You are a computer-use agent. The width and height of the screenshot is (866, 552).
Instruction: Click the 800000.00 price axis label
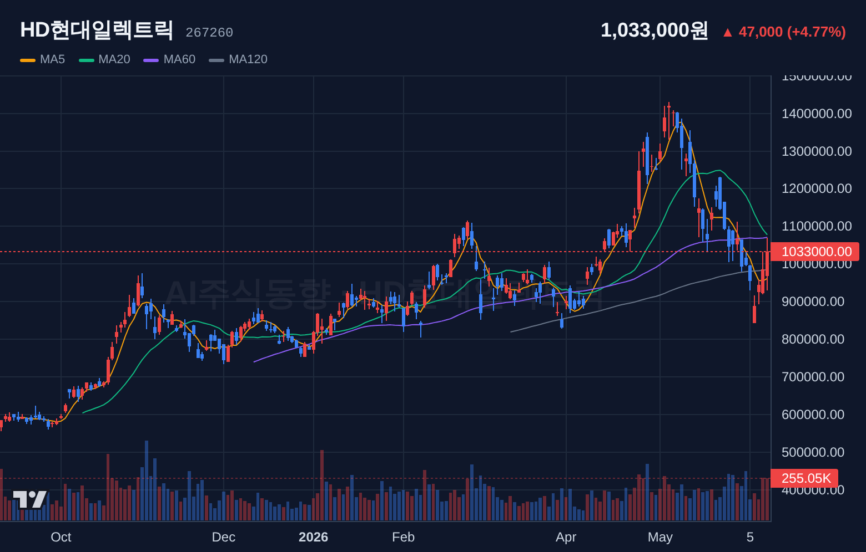[x=813, y=339]
